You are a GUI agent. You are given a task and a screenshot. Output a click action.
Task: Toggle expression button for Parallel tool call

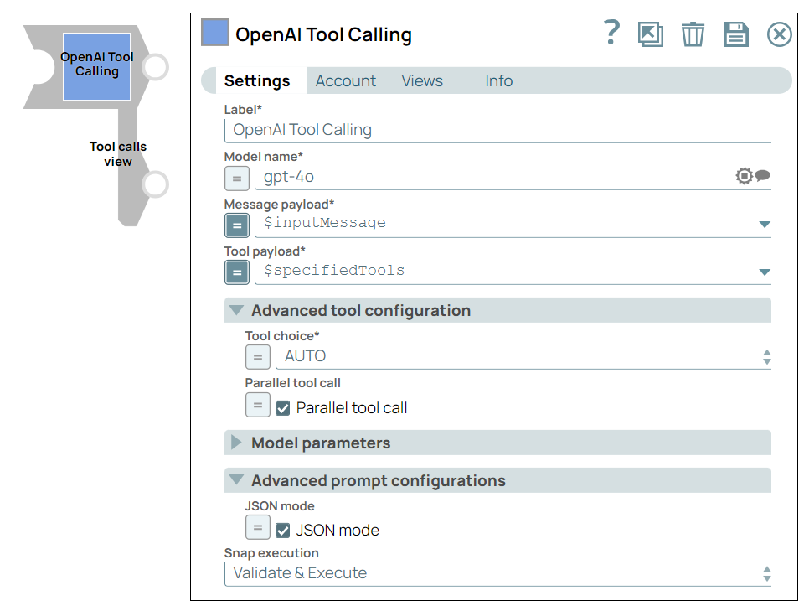coord(258,406)
